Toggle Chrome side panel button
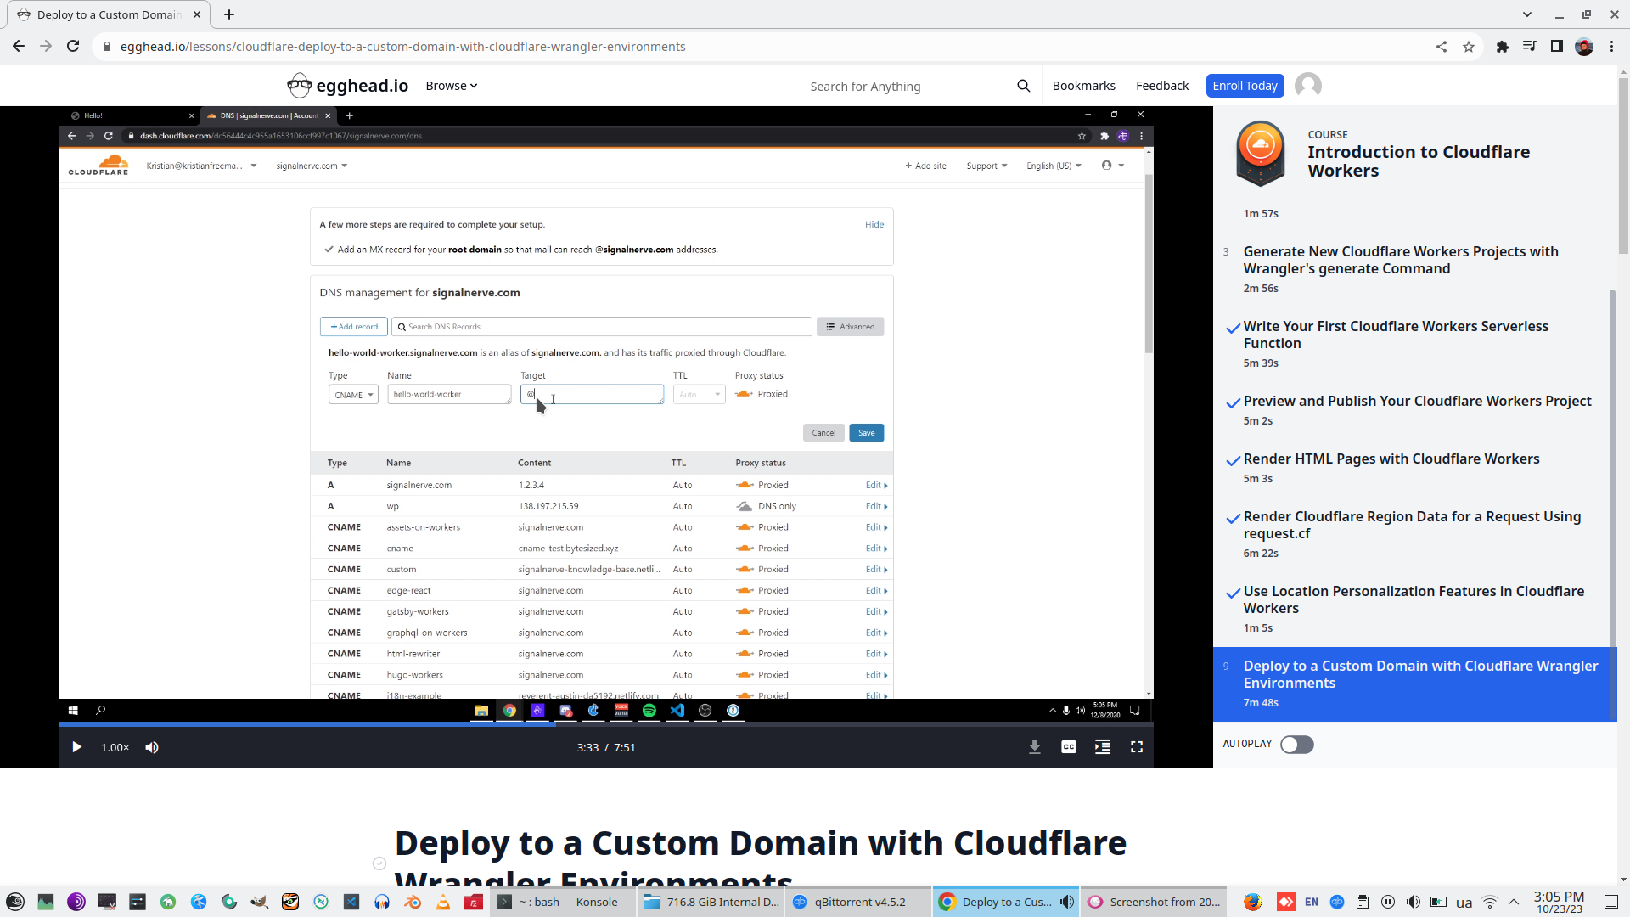 (x=1556, y=47)
